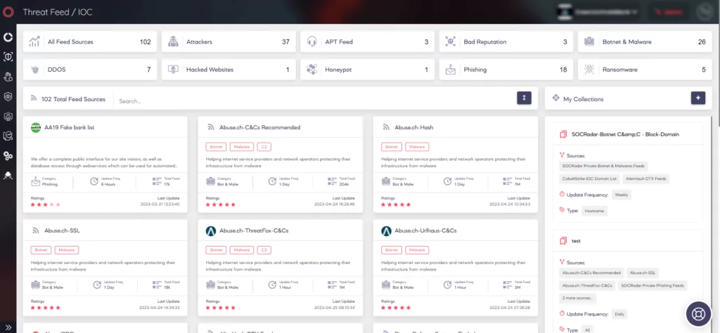Open the Abuse.ch-ThreatFox-C&Cs feed title
The image size is (720, 333).
(x=254, y=230)
